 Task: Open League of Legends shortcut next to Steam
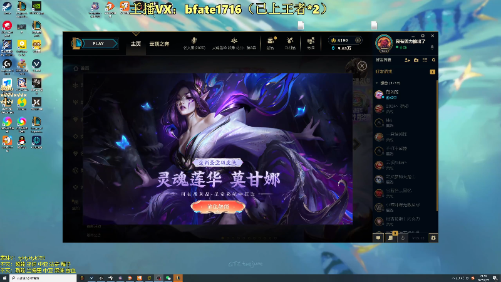click(x=22, y=8)
